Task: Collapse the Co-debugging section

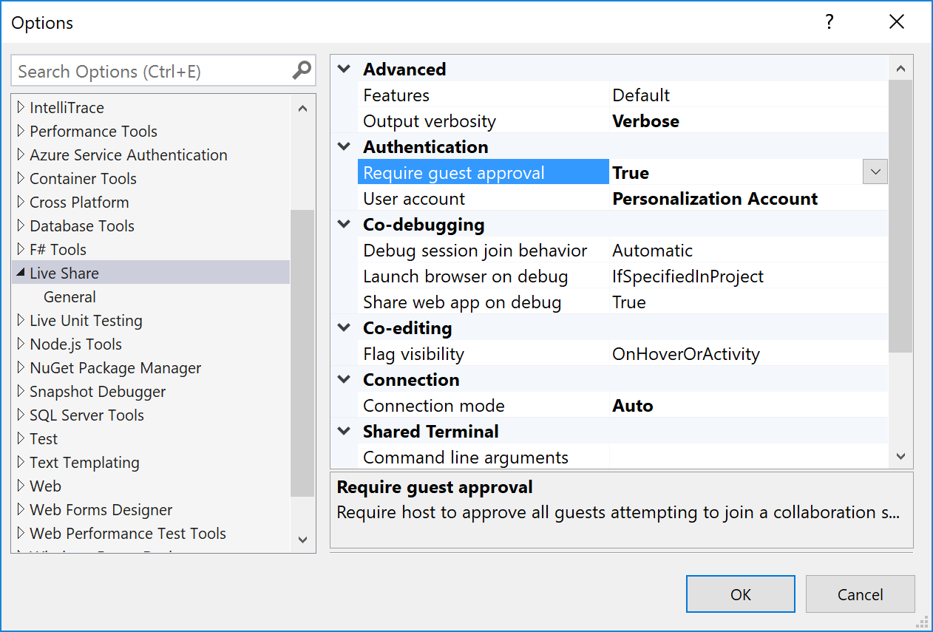Action: tap(343, 224)
